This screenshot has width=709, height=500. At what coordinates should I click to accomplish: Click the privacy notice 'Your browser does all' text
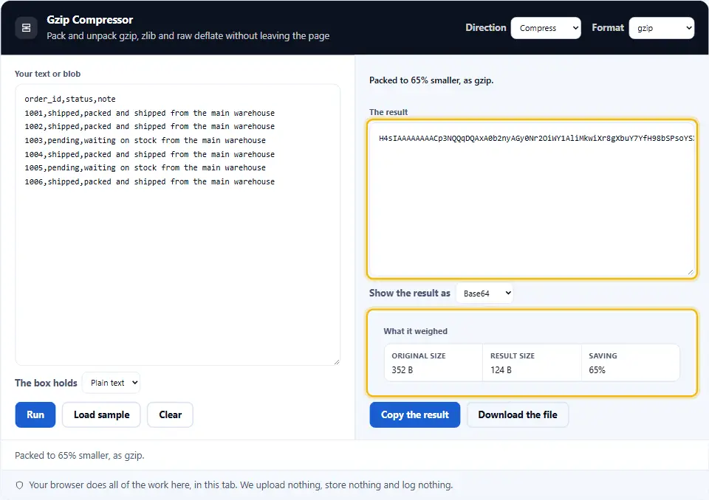(x=241, y=485)
